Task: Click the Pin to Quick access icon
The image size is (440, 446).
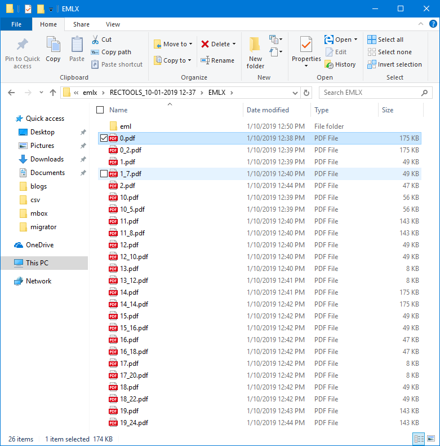Action: pos(23,45)
